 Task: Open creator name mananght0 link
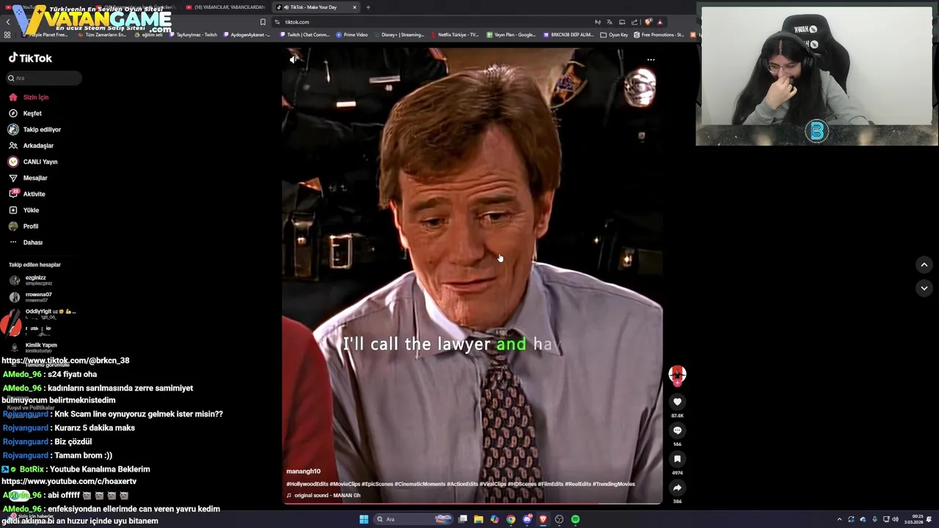coord(303,472)
